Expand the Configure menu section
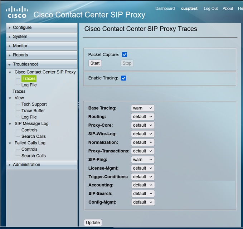This screenshot has height=229, width=243. pyautogui.click(x=42, y=28)
